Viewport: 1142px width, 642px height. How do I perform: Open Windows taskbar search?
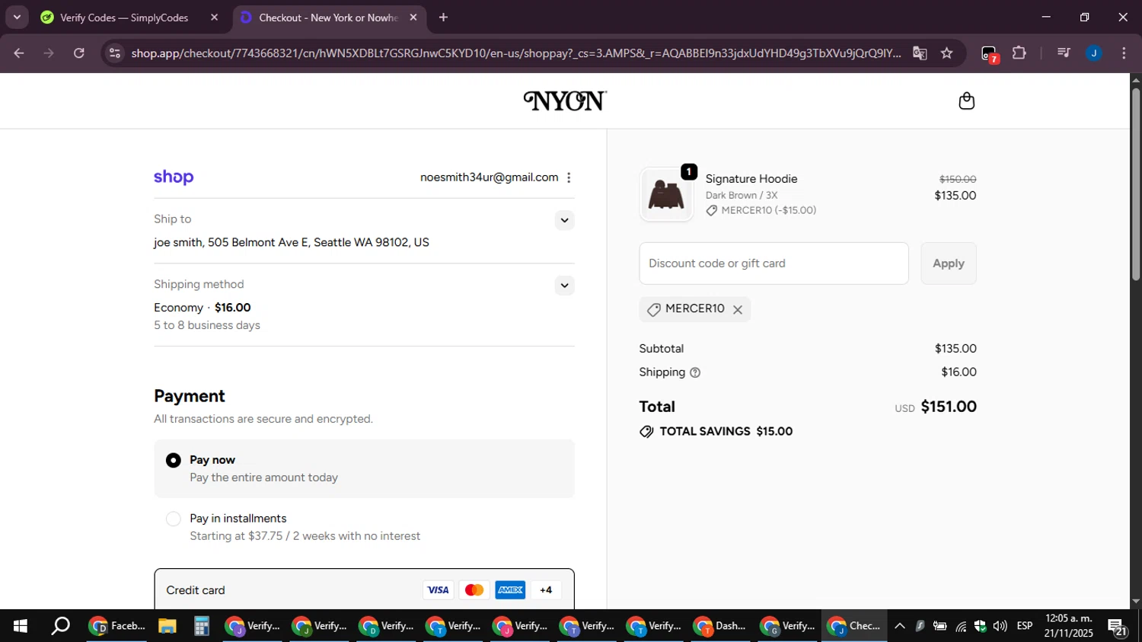pyautogui.click(x=60, y=626)
